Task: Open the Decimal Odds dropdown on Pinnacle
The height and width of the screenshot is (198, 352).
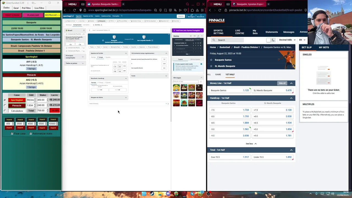Action: (287, 40)
